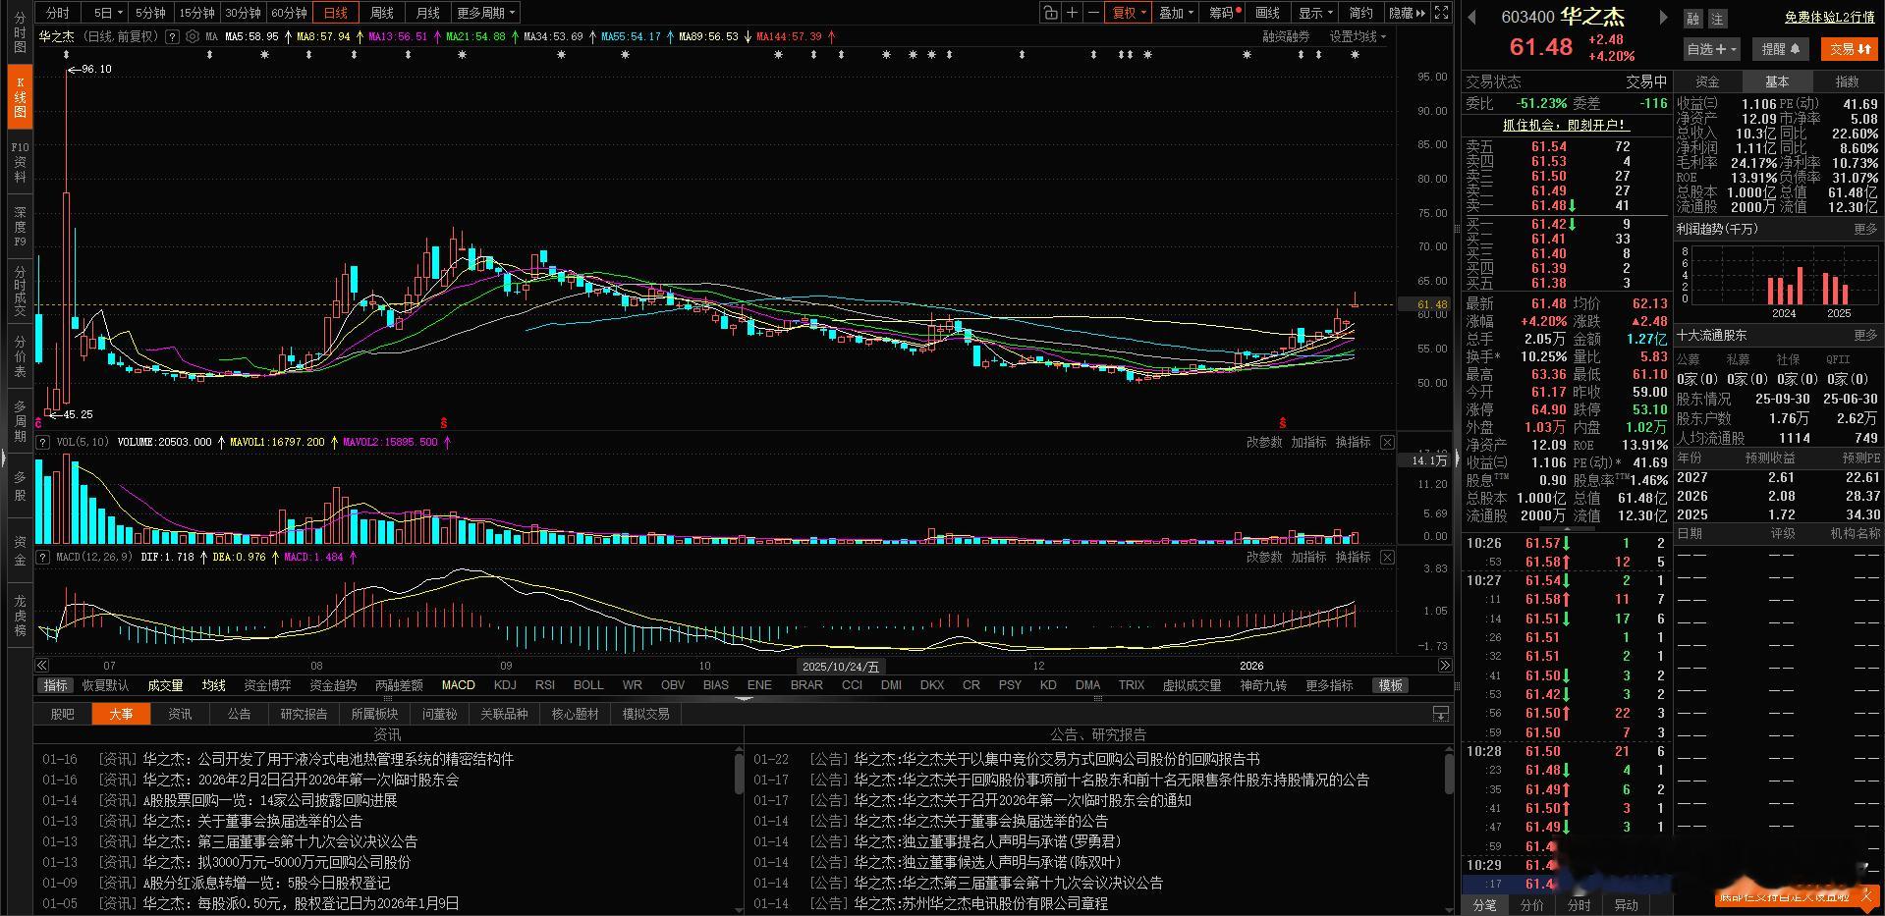The height and width of the screenshot is (916, 1885).
Task: Open the 自选+ watchlist dropdown
Action: pos(1712,49)
